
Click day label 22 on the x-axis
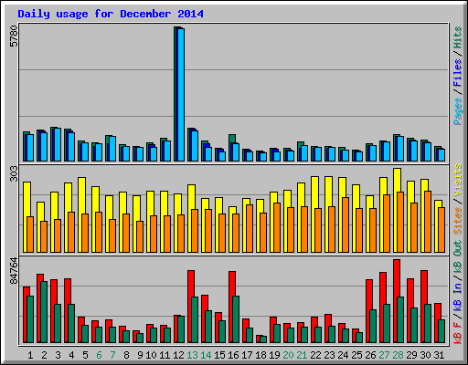pos(315,355)
